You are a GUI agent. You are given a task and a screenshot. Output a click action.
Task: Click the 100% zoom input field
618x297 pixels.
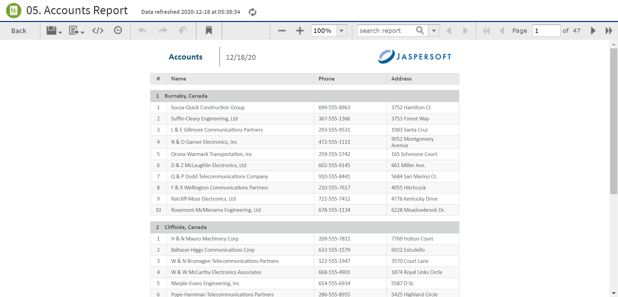pos(324,30)
